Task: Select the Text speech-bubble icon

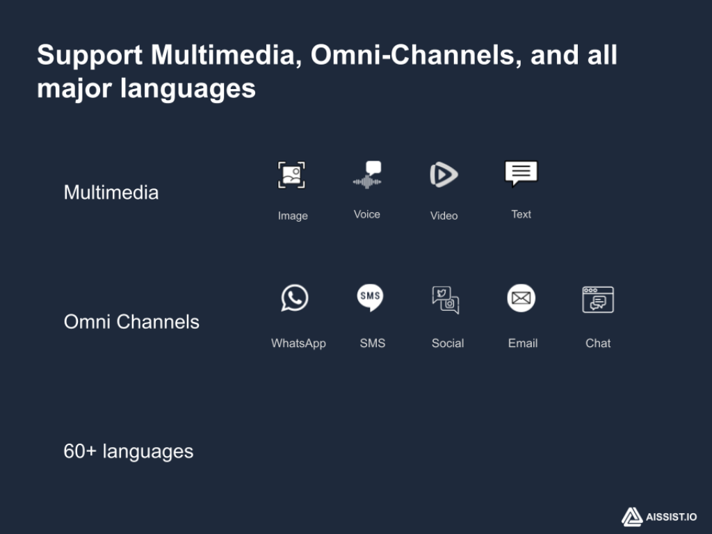Action: (521, 174)
